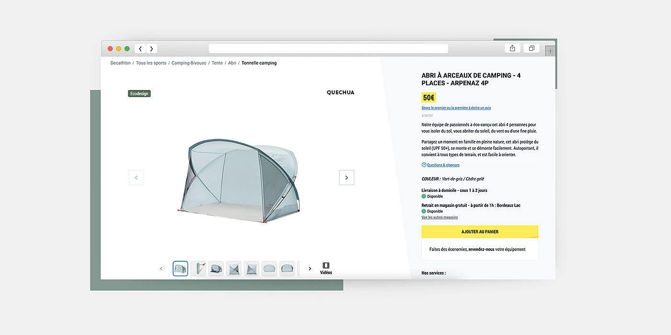Open the browser share icon

click(512, 48)
